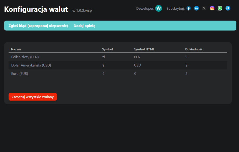Image resolution: width=239 pixels, height=152 pixels.
Task: Open the Telegram channel icon
Action: pos(228,8)
